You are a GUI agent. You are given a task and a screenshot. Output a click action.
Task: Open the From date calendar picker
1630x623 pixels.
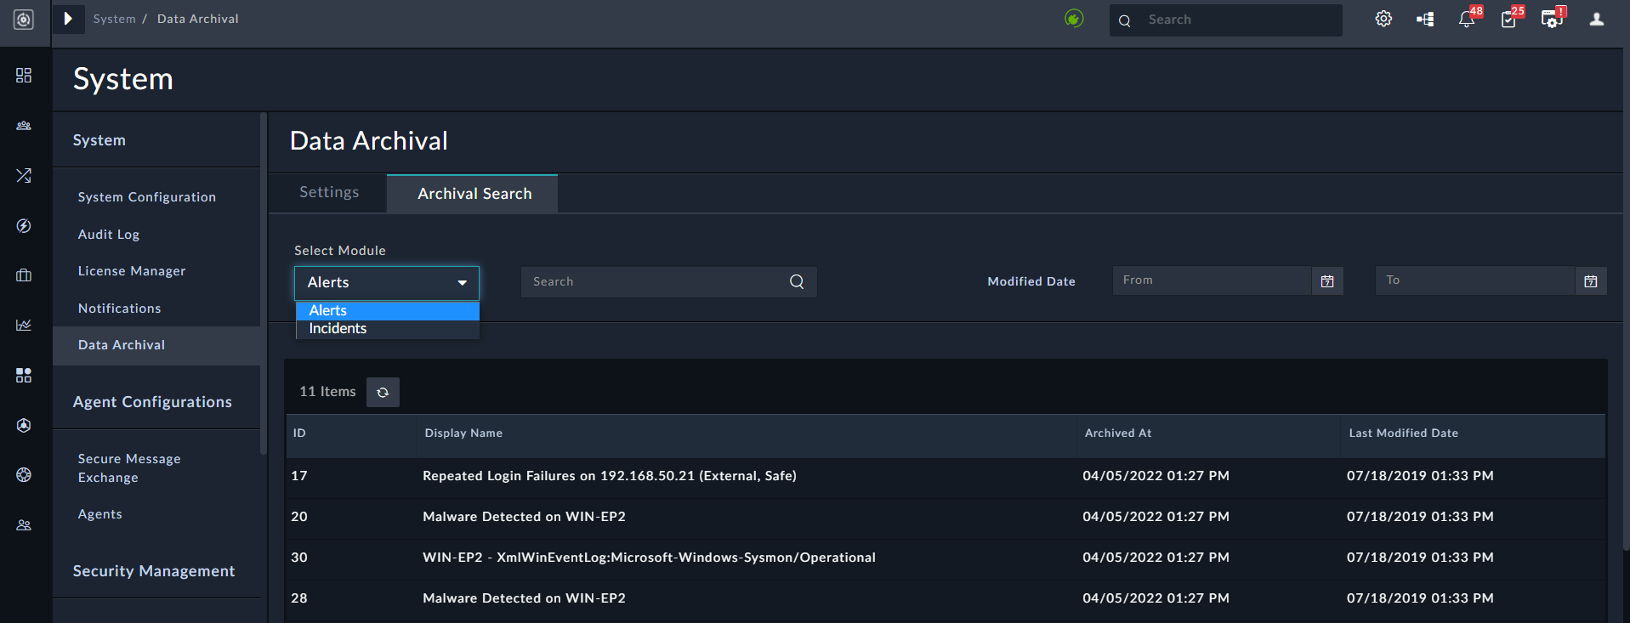tap(1326, 281)
